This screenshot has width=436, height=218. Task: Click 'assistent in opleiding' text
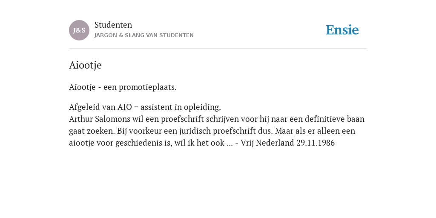click(x=181, y=107)
